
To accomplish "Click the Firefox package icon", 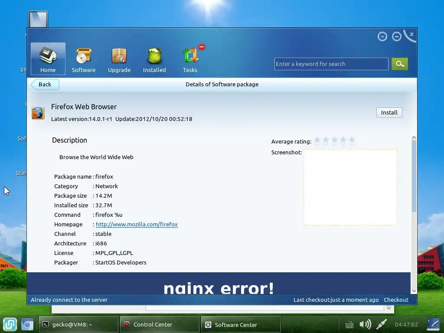I will click(x=38, y=113).
